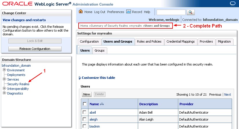
Task: Open the Providers tab
Action: click(206, 41)
